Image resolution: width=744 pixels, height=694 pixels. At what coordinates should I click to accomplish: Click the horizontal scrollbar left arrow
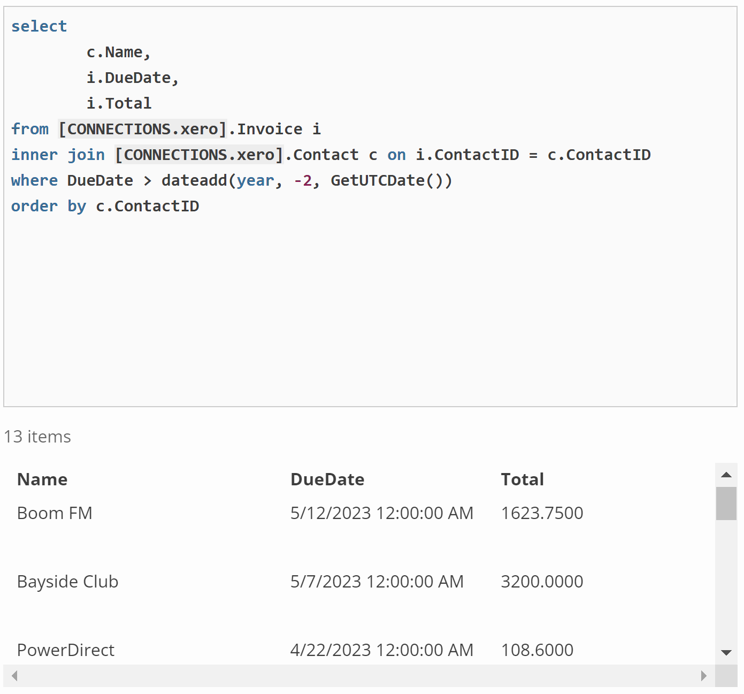pyautogui.click(x=14, y=676)
